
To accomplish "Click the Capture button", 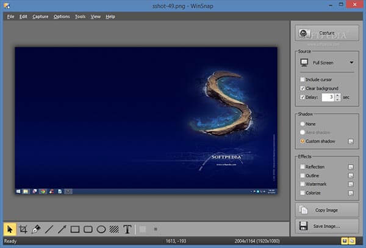I will pyautogui.click(x=327, y=33).
